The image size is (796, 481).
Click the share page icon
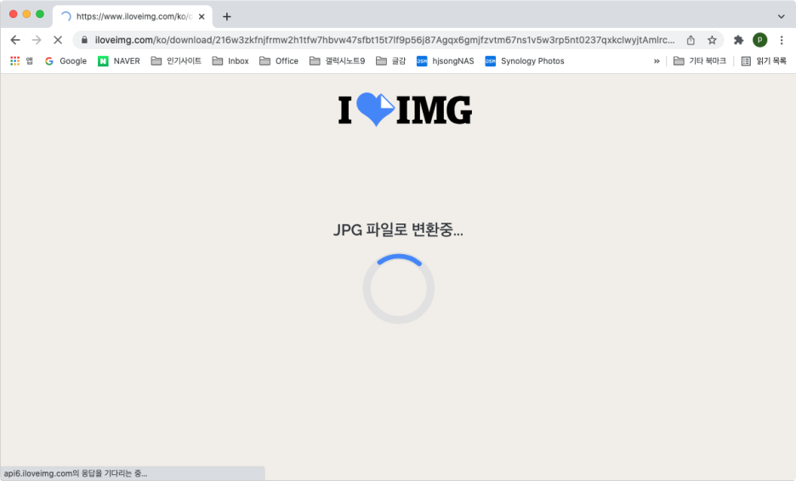691,40
